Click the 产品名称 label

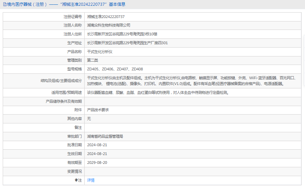click(74, 52)
